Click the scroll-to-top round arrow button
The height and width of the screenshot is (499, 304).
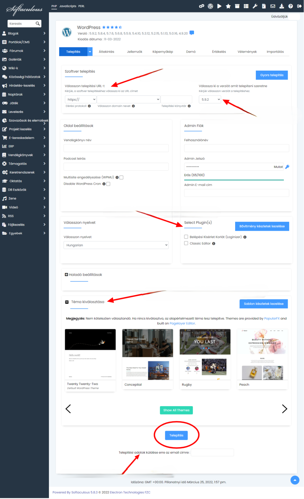point(295,480)
